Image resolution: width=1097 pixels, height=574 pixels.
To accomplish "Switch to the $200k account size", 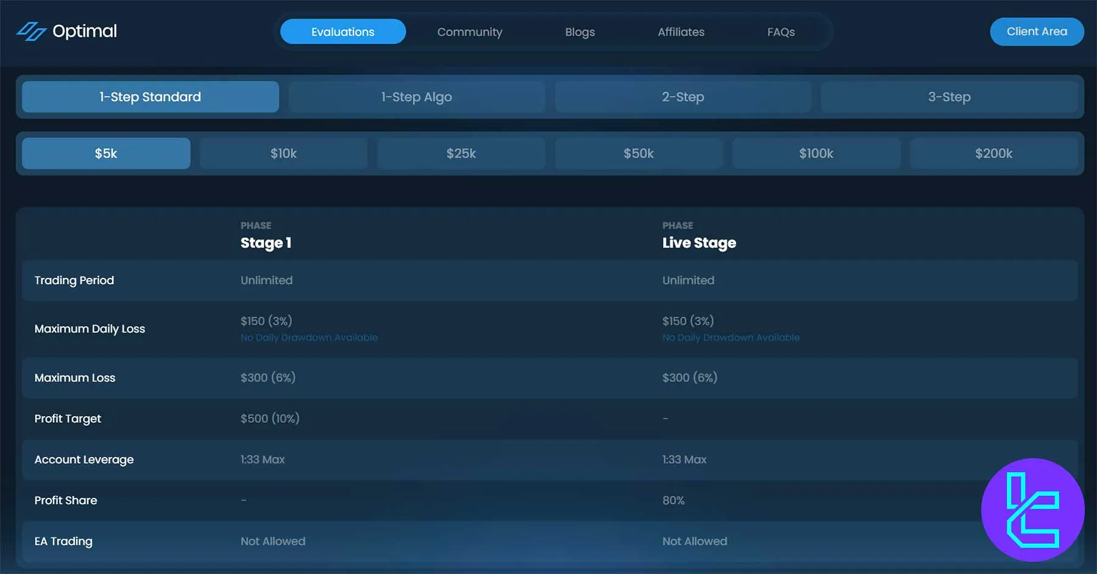I will coord(993,154).
